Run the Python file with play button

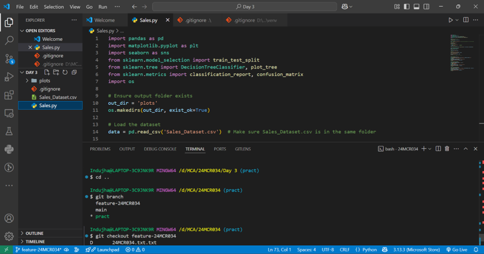point(451,20)
